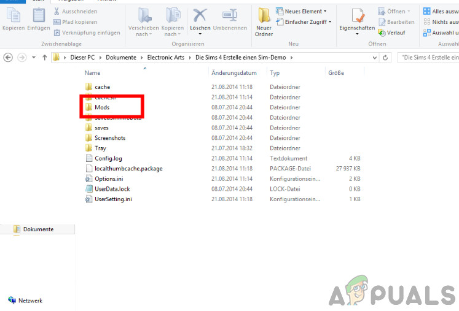The width and height of the screenshot is (459, 311).
Task: Expand chevron after Electronic Arts breadcrumb
Action: pyautogui.click(x=190, y=58)
